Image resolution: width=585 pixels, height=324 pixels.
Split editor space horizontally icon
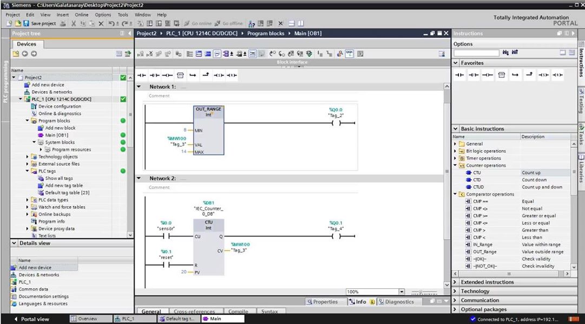pos(292,23)
